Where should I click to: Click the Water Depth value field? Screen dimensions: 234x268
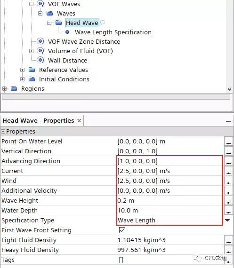coord(170,210)
